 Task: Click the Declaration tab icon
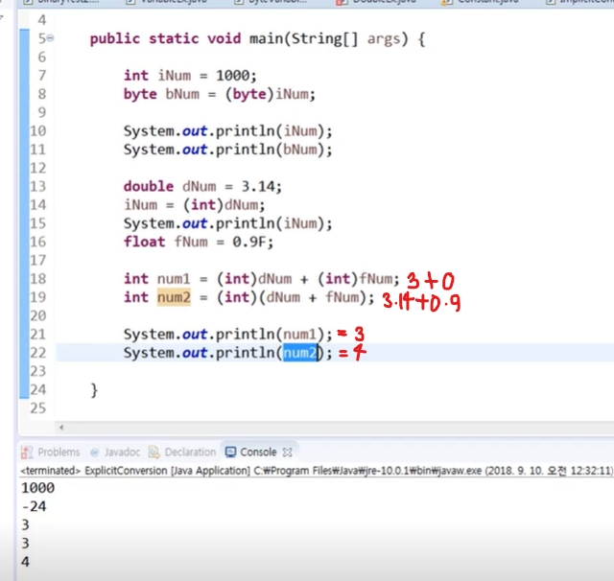pos(154,453)
